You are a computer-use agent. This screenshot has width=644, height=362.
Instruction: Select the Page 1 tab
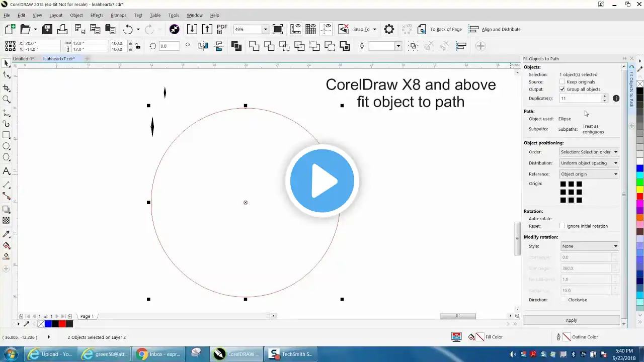coord(87,316)
